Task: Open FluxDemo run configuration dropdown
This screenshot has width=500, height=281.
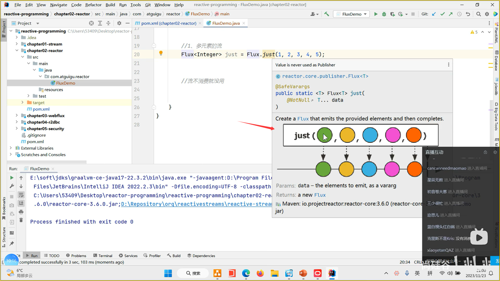Action: pos(365,14)
